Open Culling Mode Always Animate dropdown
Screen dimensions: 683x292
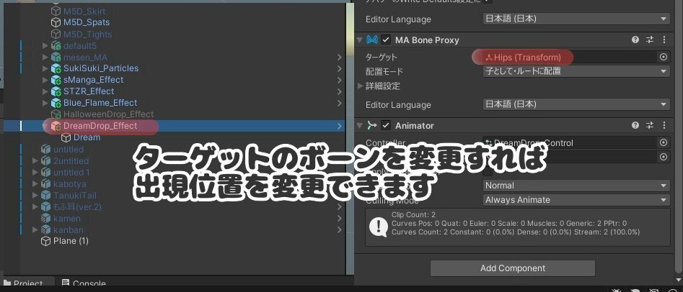(x=576, y=200)
